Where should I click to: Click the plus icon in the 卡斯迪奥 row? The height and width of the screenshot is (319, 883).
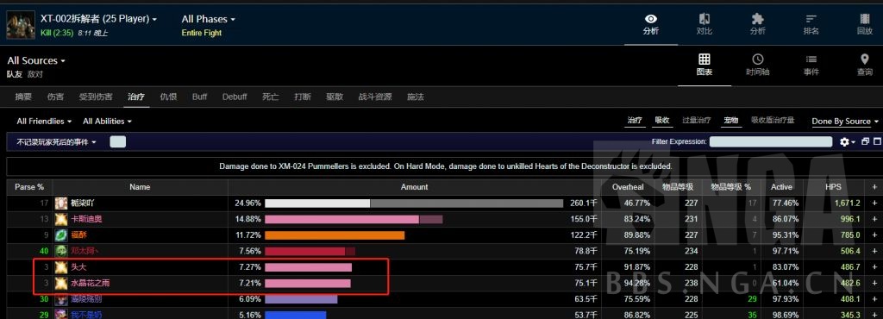click(874, 219)
